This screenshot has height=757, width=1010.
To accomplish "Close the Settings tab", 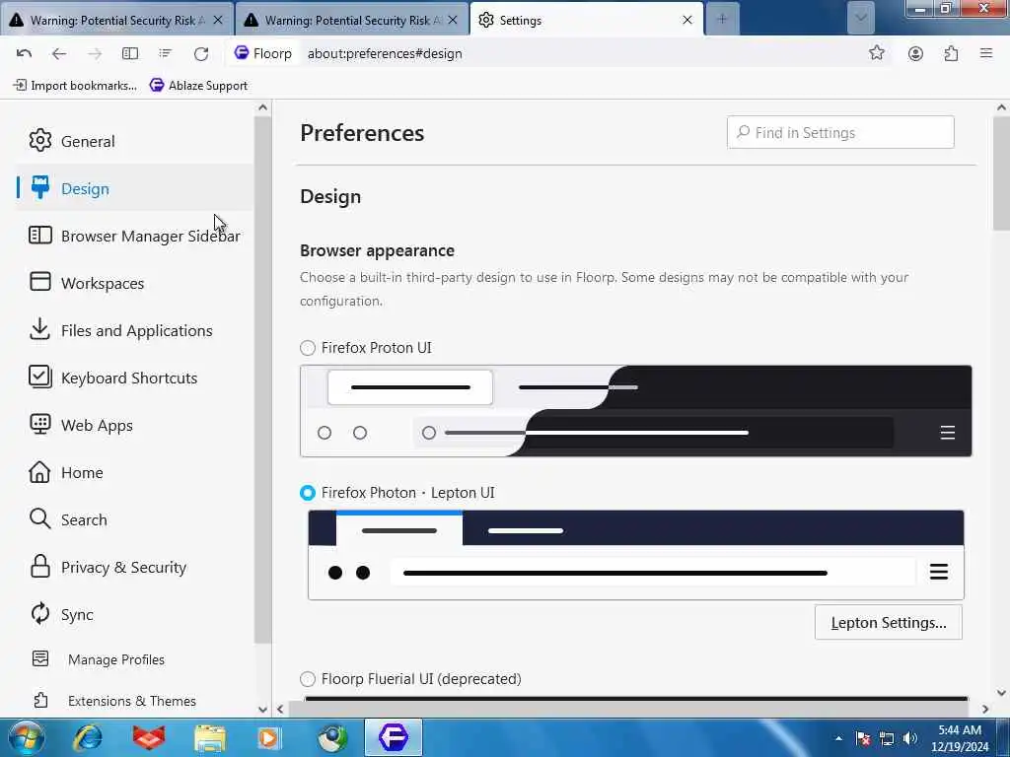I will [x=687, y=20].
